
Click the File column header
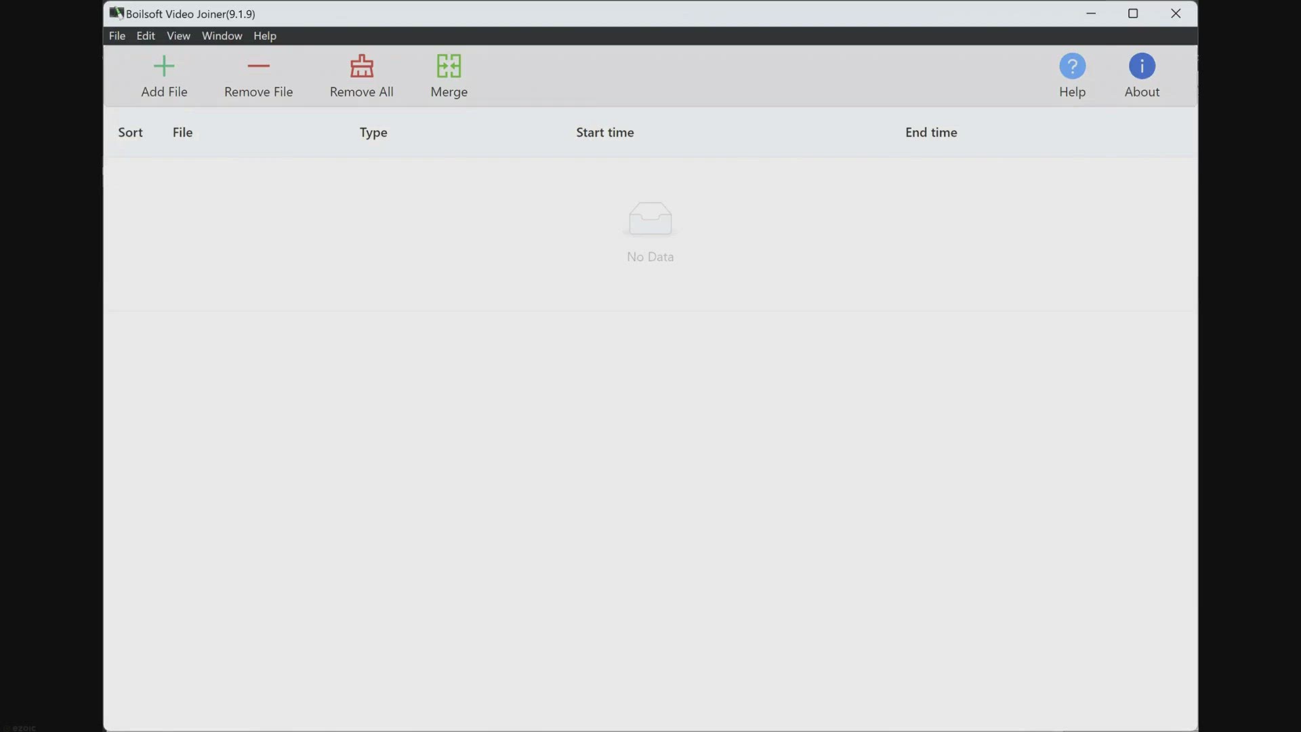click(182, 132)
